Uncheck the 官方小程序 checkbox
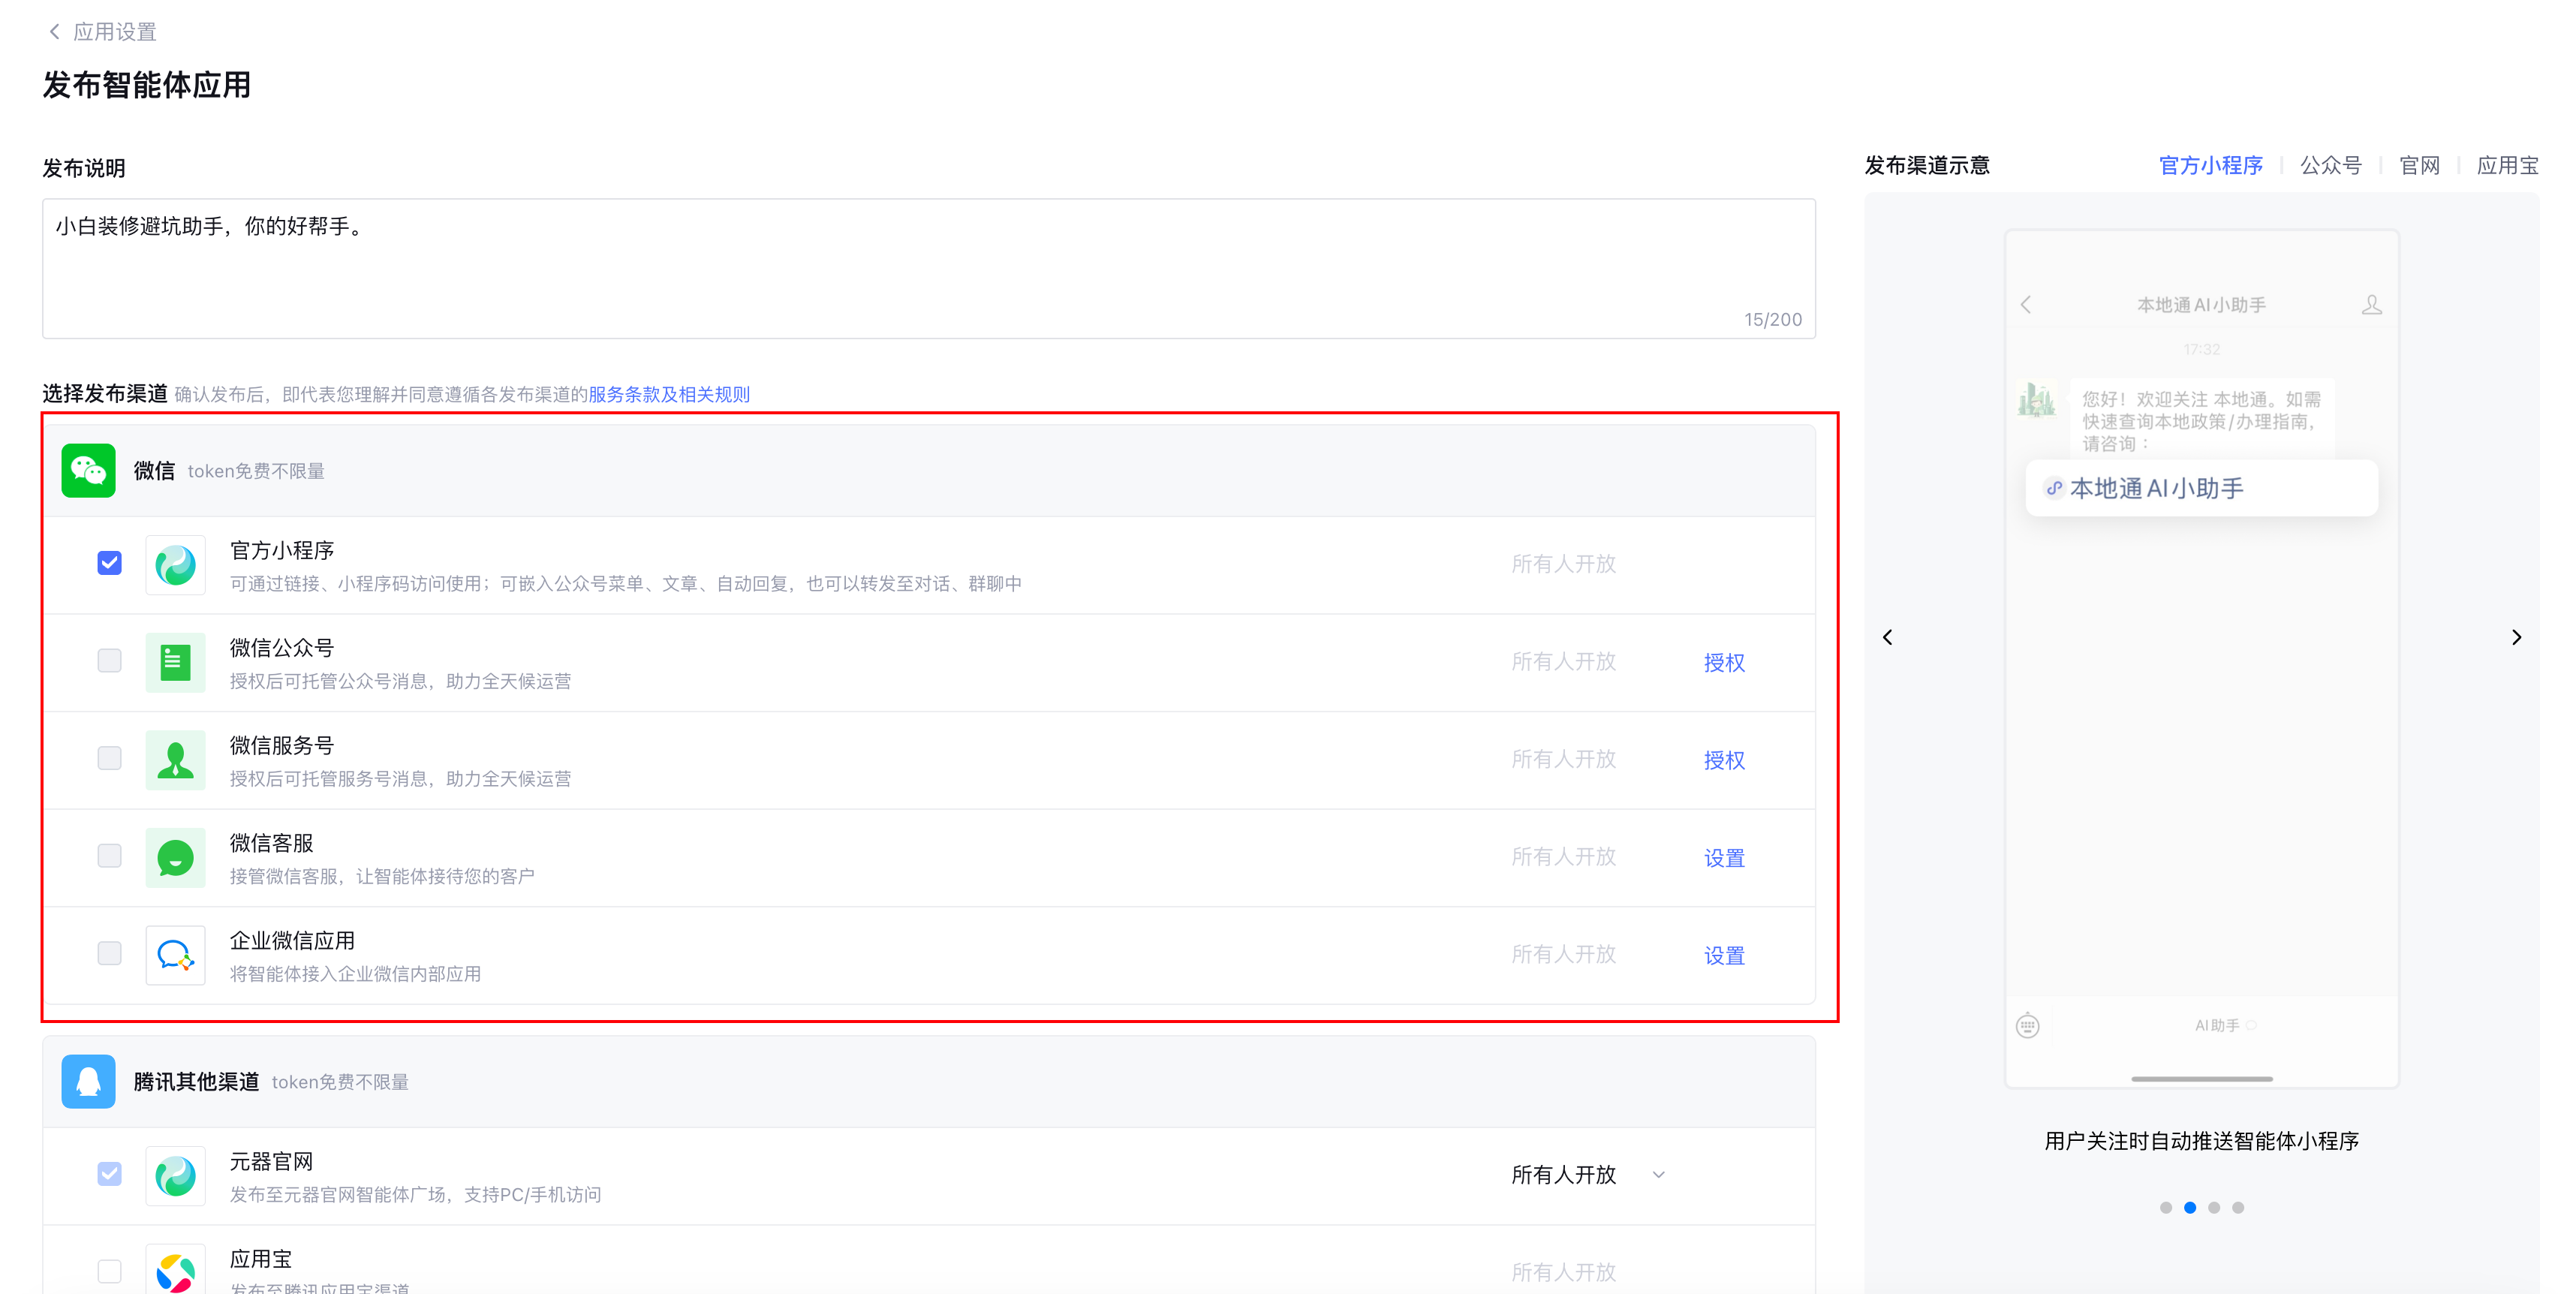2576x1294 pixels. pyautogui.click(x=110, y=563)
